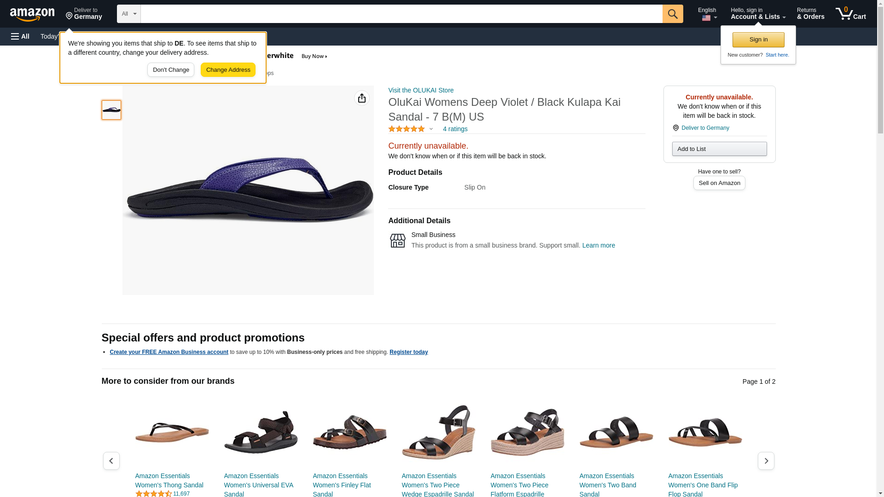Viewport: 884px width, 497px height.
Task: Expand the English language selector
Action: [707, 14]
